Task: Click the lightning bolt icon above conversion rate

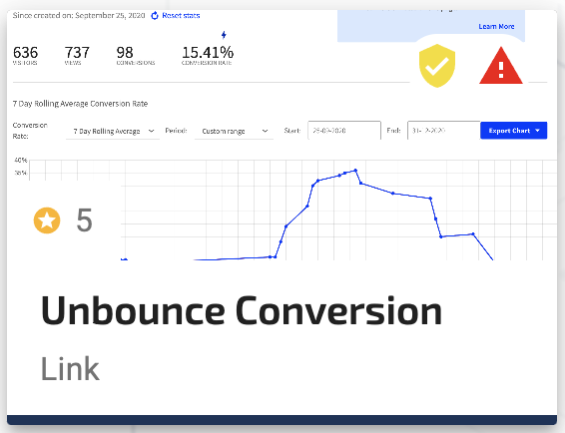Action: (224, 35)
